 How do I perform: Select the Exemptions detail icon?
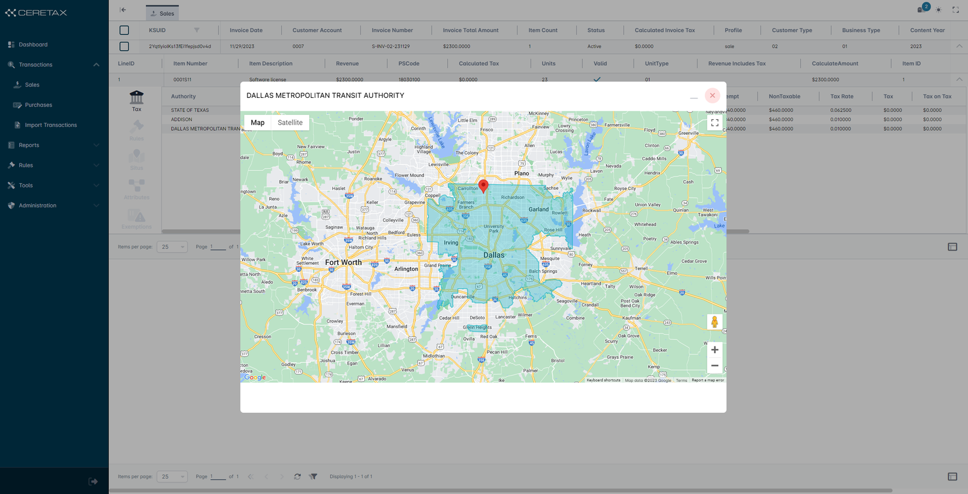pos(137,219)
